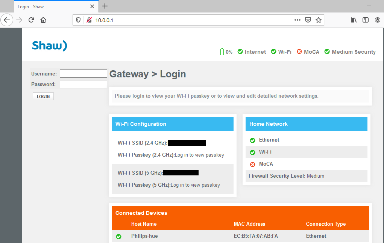Open the page actions three-dot menu
Viewport: 384px width, 243px height.
coord(297,20)
